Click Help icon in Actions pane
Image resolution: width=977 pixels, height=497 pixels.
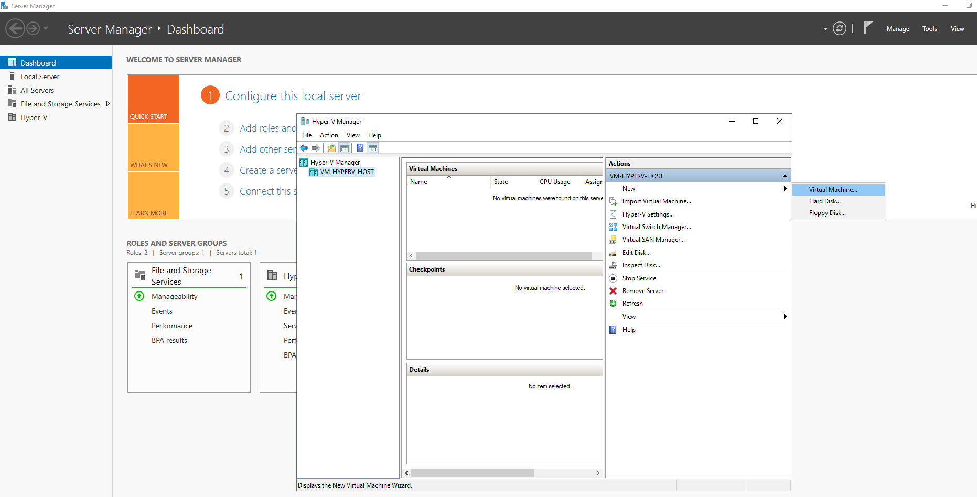coord(613,330)
